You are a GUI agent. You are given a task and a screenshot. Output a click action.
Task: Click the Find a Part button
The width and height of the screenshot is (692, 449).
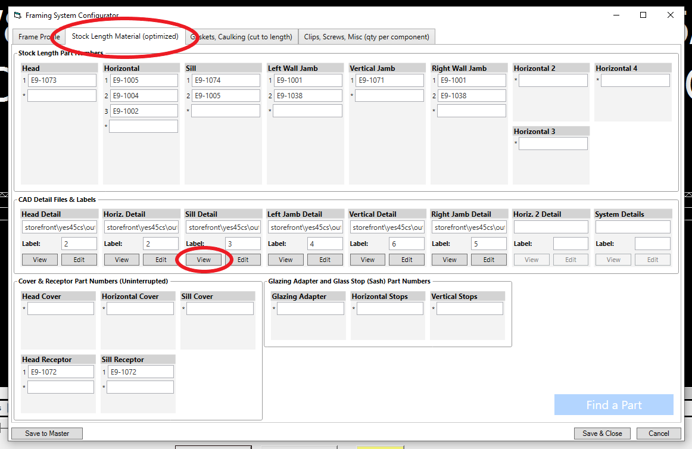tap(614, 405)
